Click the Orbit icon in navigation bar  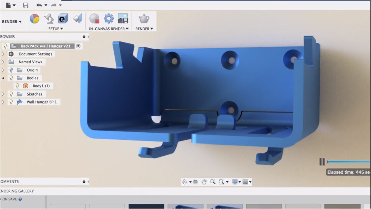click(x=185, y=182)
